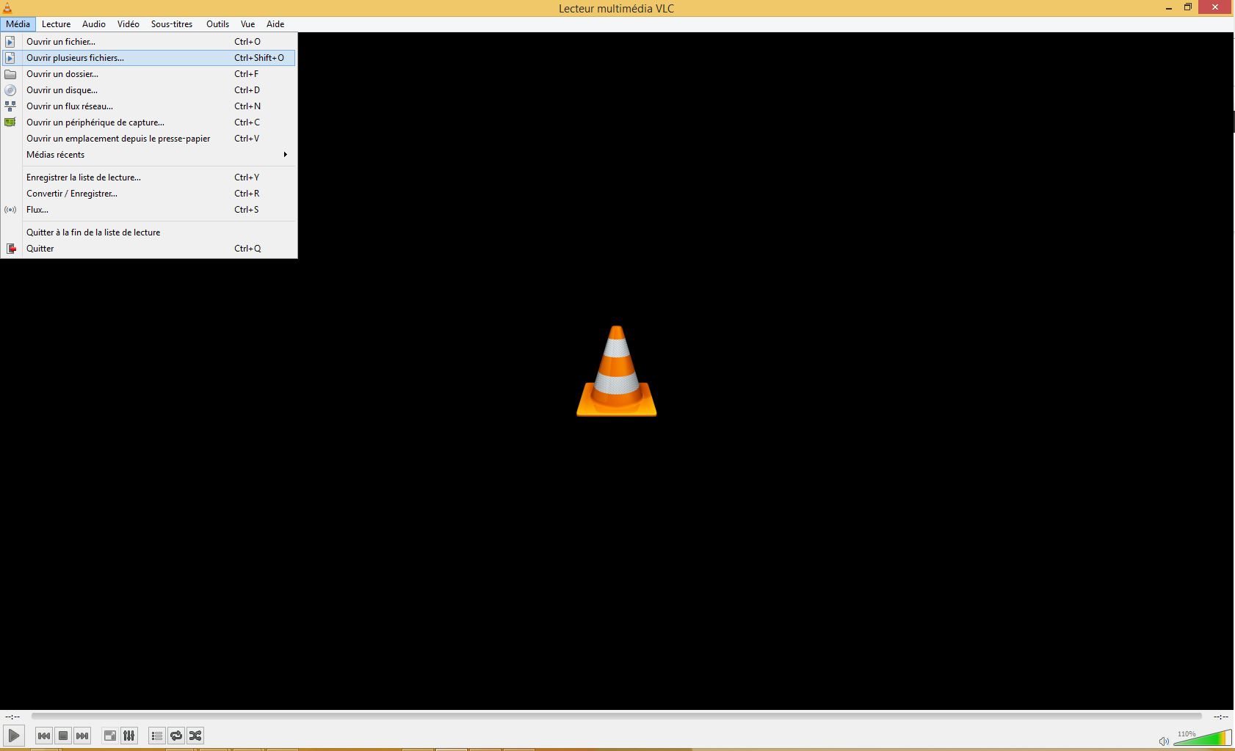1235x751 pixels.
Task: Click the playback seek bar
Action: [617, 716]
